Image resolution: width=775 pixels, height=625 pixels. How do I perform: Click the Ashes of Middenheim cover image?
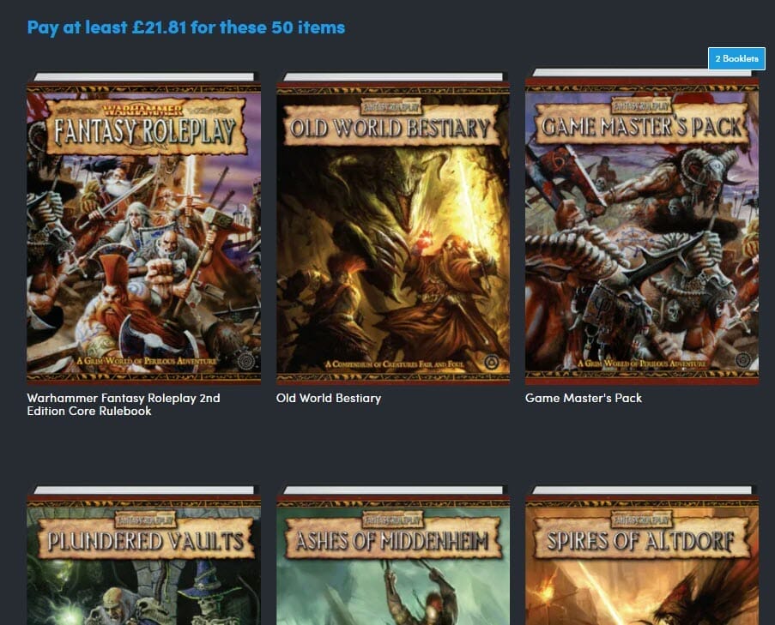[393, 566]
